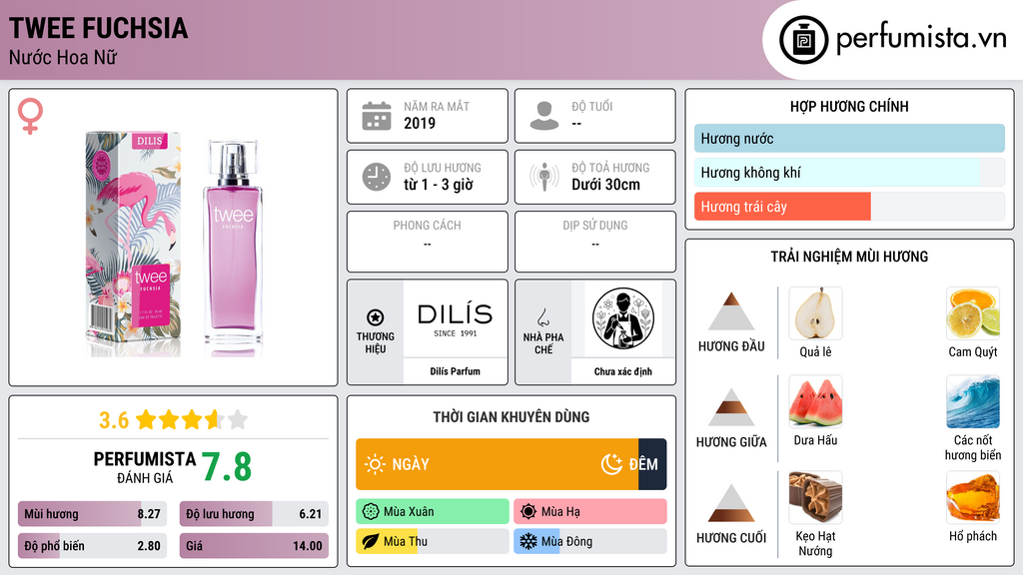Click the sun icon next to Ngày
1023x575 pixels.
[x=376, y=464]
